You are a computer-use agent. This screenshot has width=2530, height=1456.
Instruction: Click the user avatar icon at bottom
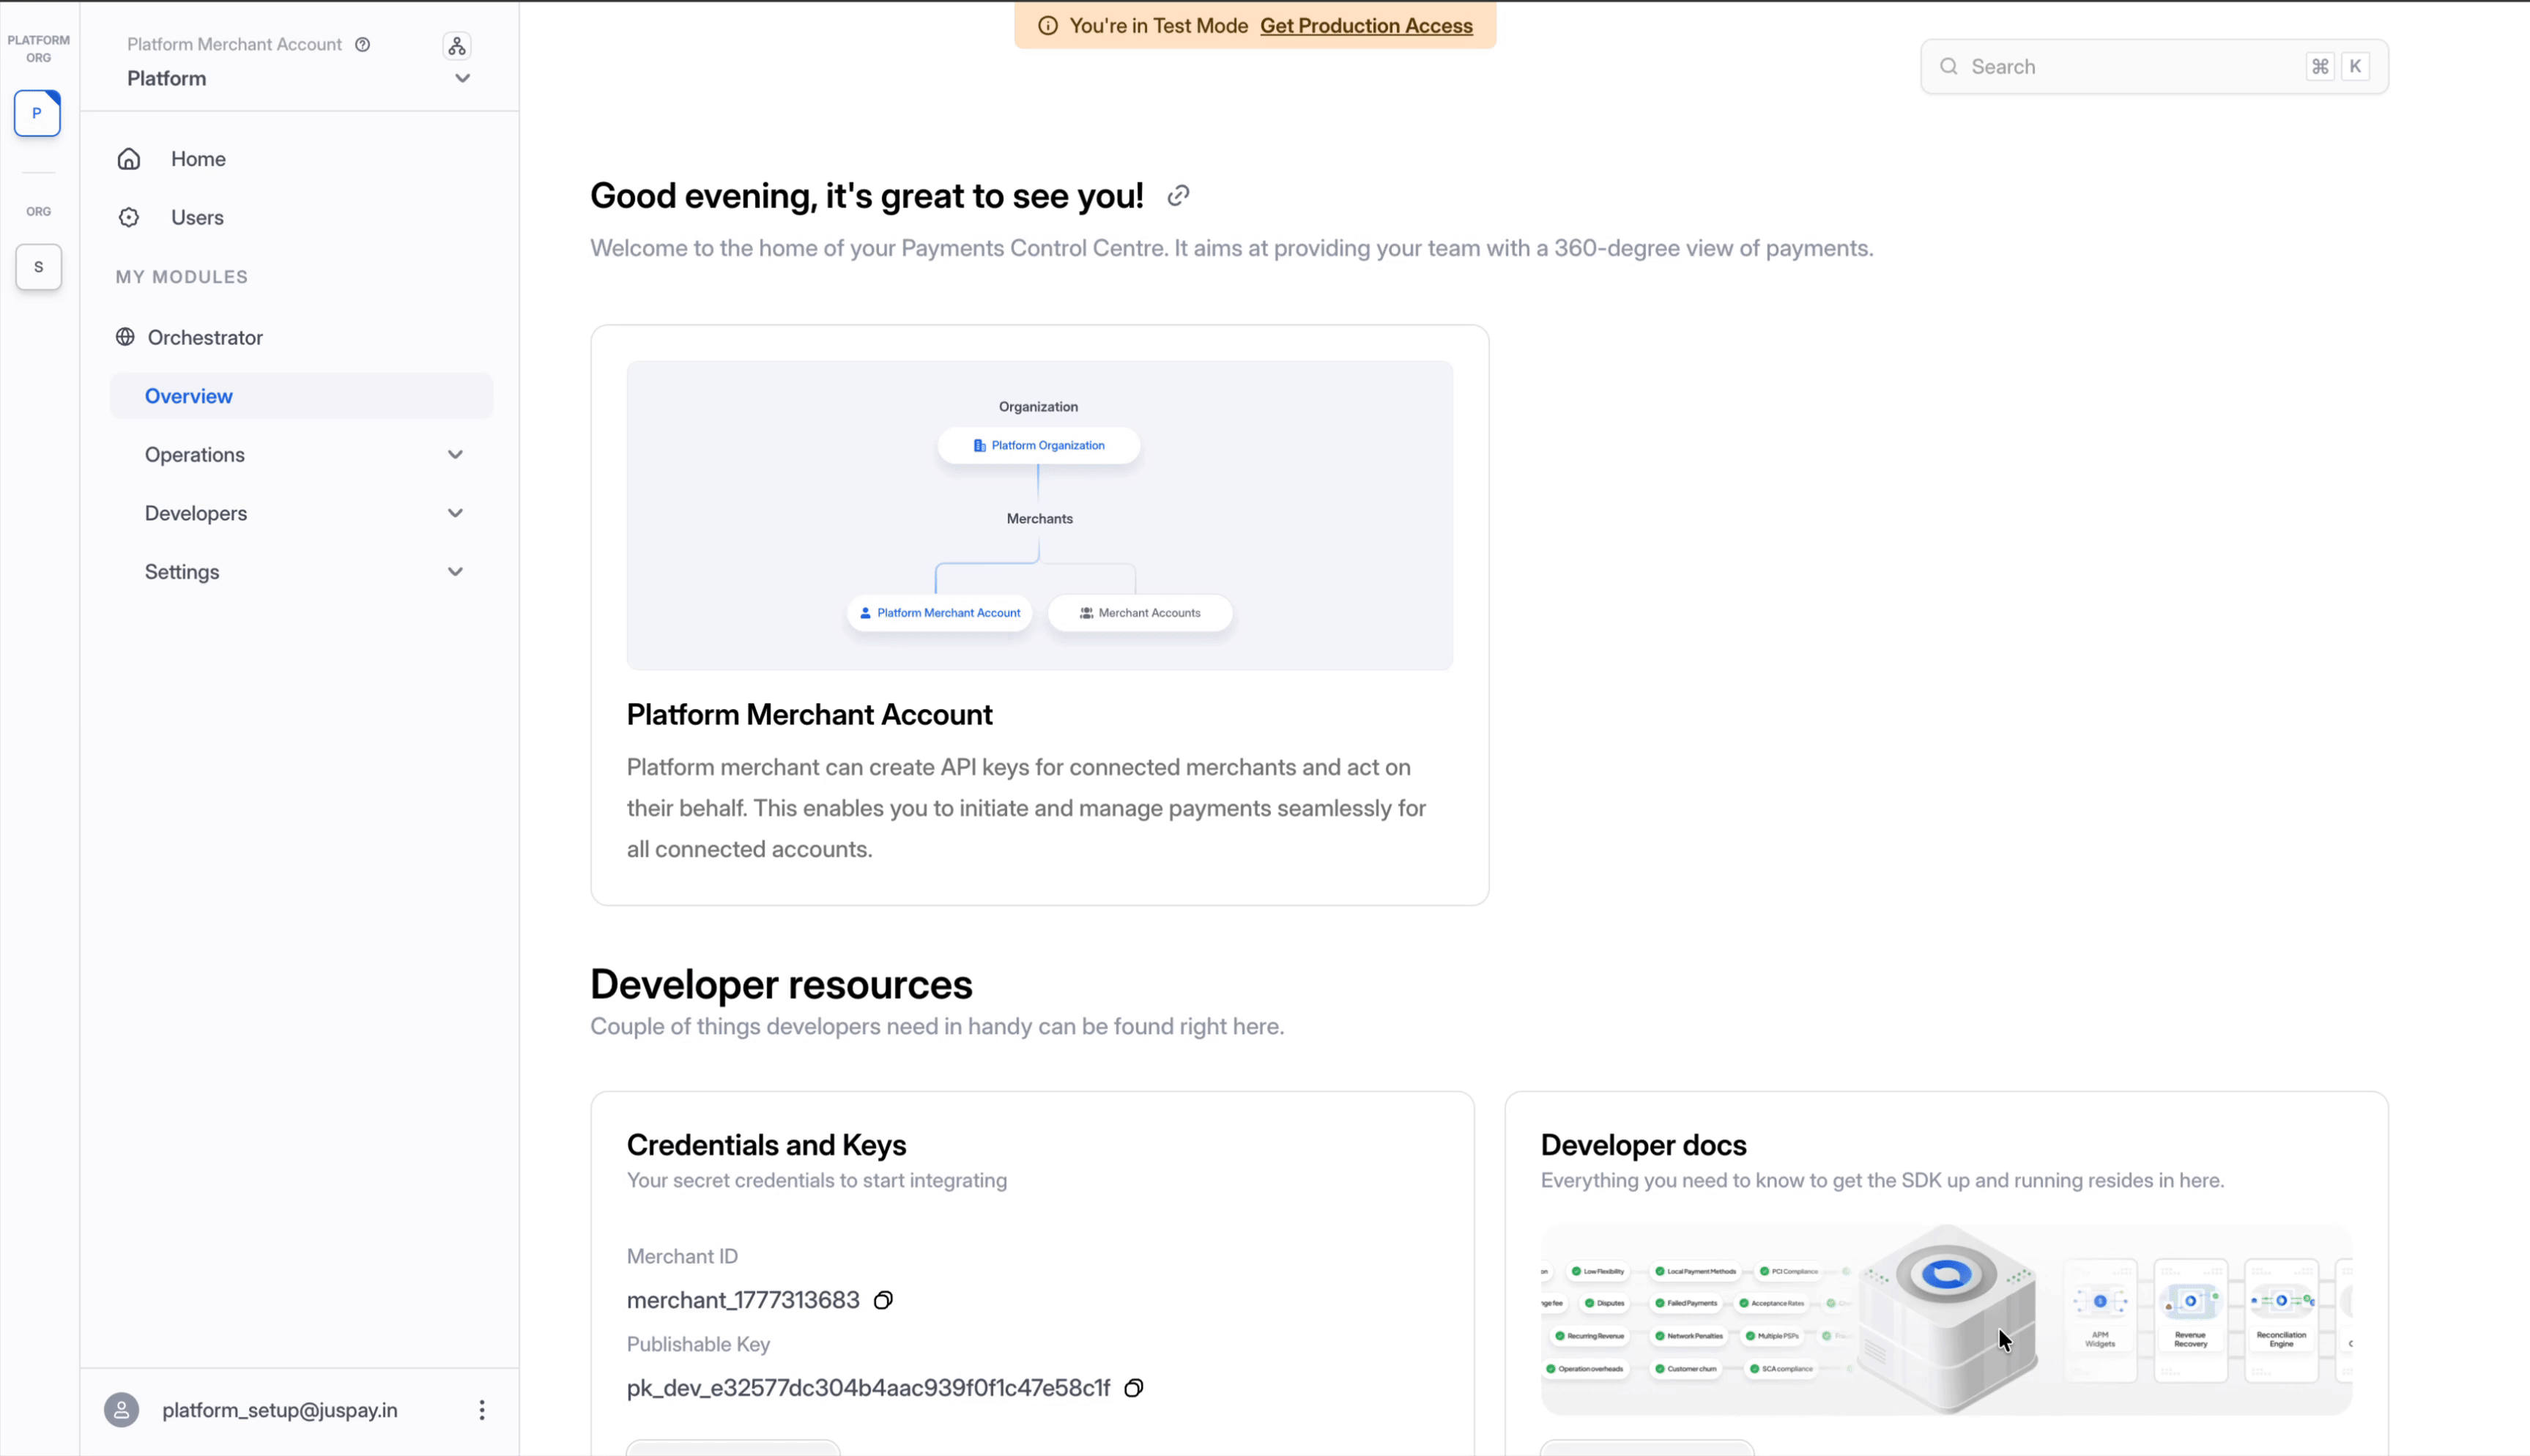pyautogui.click(x=122, y=1410)
